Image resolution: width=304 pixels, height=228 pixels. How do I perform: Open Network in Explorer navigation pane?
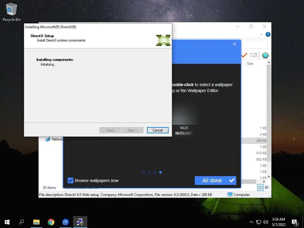click(54, 139)
